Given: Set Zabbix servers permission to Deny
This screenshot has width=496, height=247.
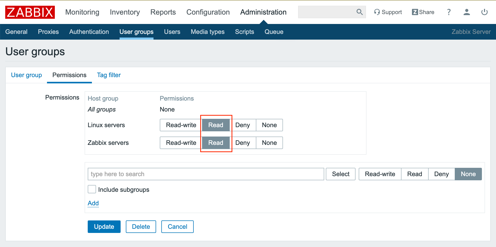Looking at the screenshot, I should (x=243, y=143).
